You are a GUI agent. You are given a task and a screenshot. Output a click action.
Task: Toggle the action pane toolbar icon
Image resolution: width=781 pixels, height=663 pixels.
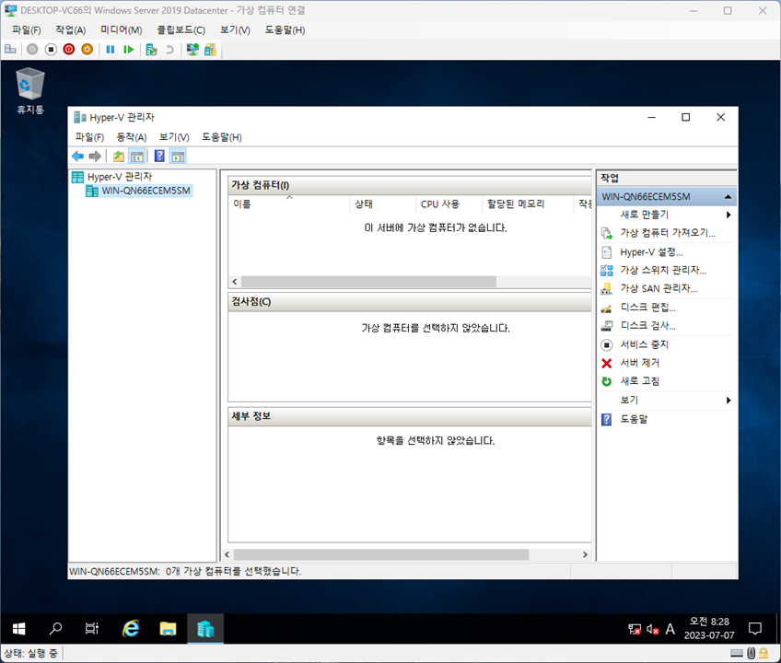pos(178,157)
